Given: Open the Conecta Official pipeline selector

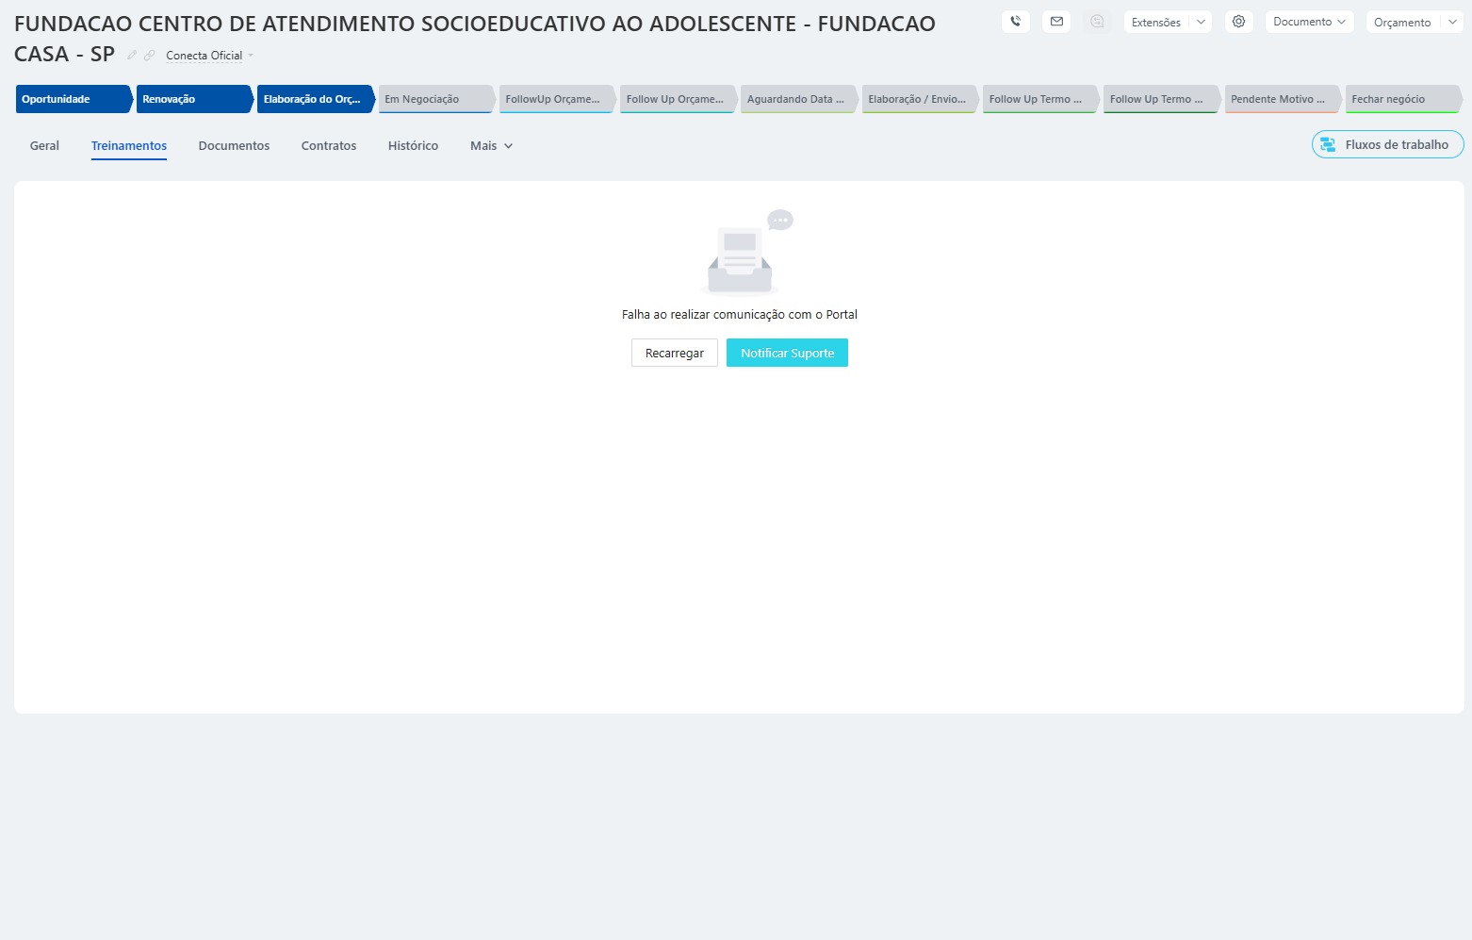Looking at the screenshot, I should pos(209,56).
